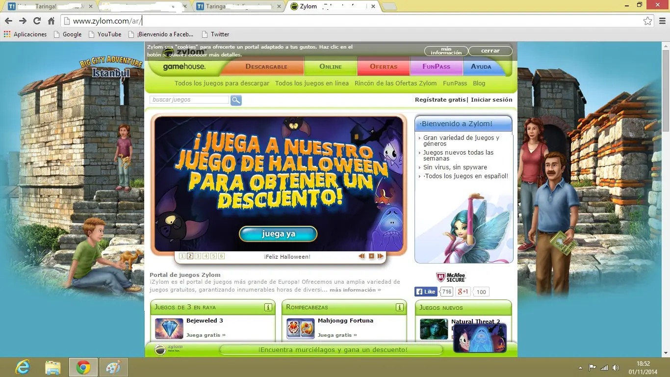Click 'Iniciar sesión' link
670x377 pixels.
point(491,100)
